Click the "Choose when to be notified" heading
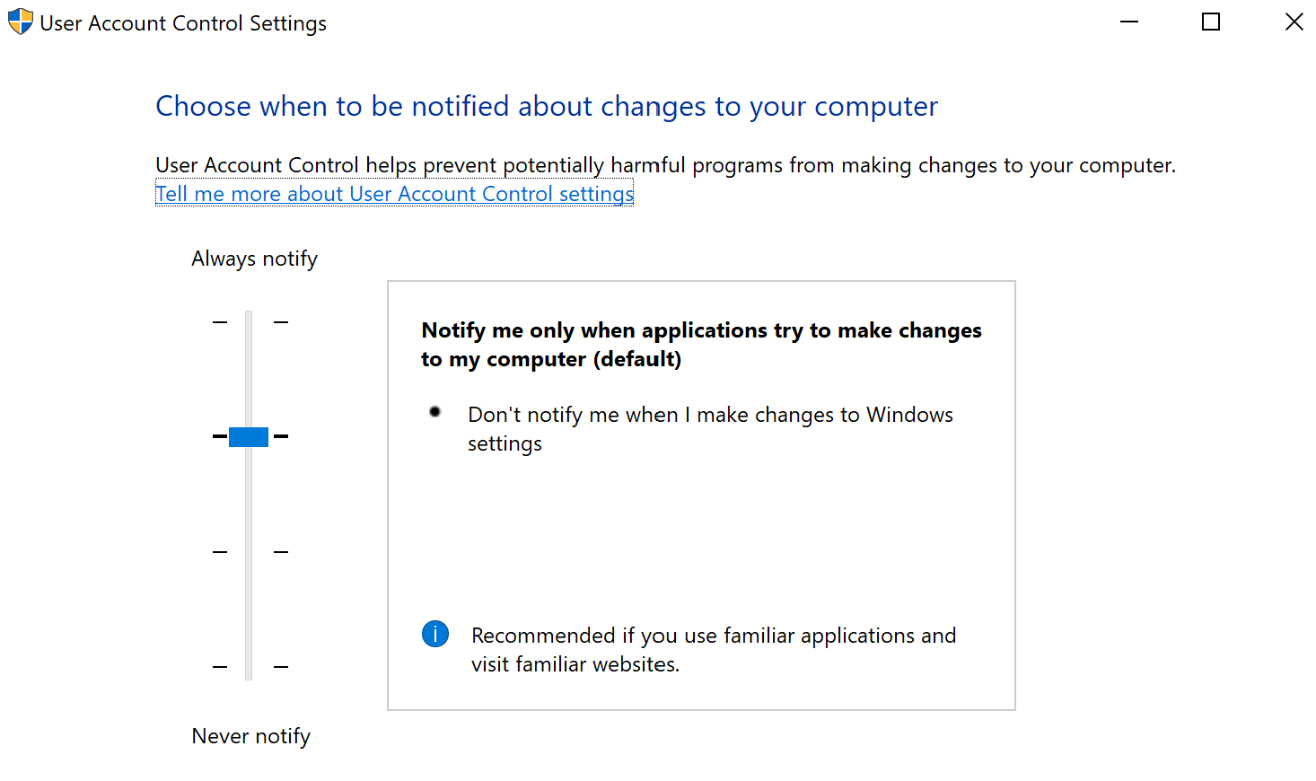 coord(546,106)
